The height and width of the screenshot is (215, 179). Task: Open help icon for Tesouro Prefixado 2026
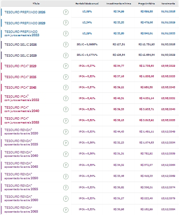[66, 12]
